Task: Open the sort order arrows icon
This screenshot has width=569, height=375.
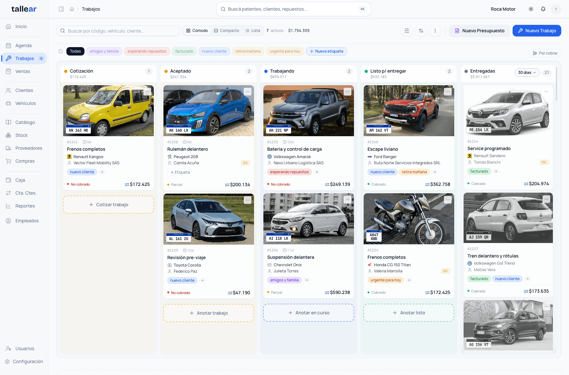Action: [x=421, y=31]
